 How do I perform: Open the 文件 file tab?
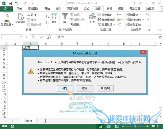click(x=7, y=9)
